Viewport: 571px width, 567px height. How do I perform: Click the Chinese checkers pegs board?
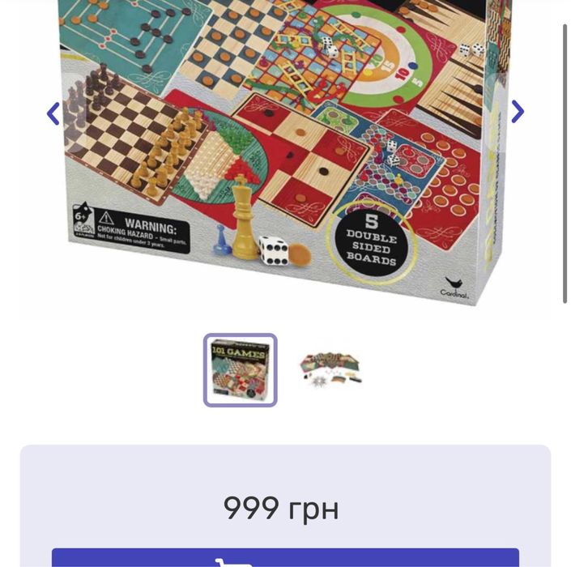219,159
